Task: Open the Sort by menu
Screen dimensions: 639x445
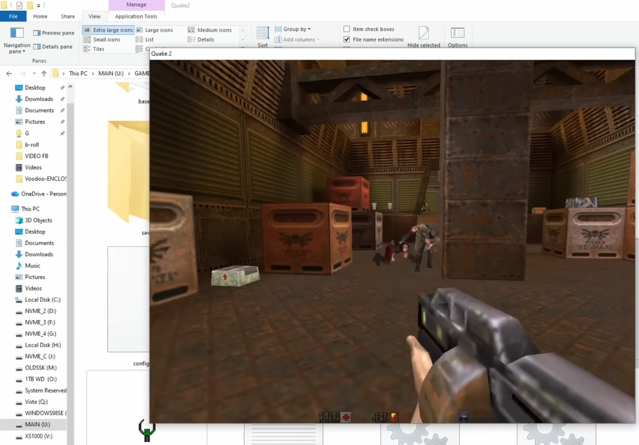Action: tap(263, 36)
